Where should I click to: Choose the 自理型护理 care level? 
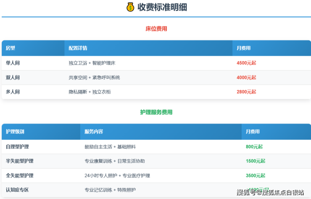[17, 147]
